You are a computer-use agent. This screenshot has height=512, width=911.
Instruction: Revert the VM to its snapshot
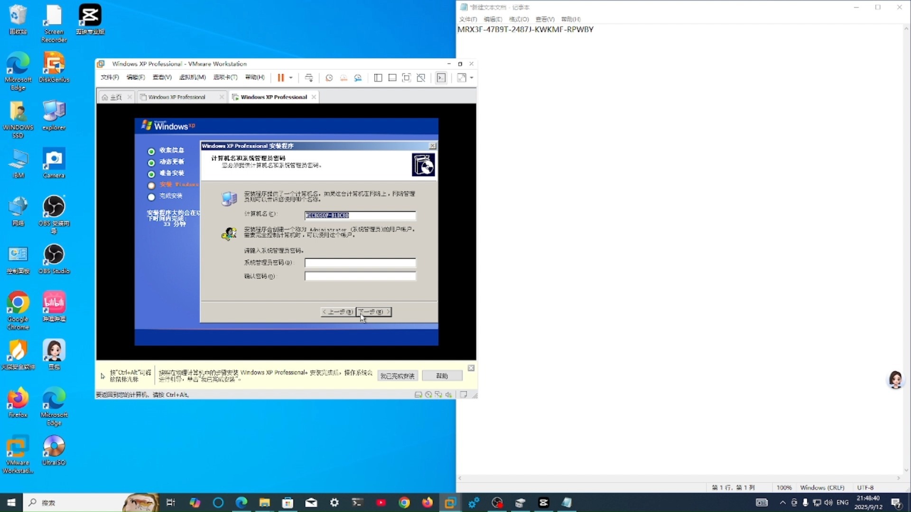(x=344, y=77)
